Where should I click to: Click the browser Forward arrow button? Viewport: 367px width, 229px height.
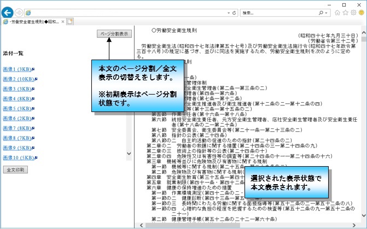tap(19, 12)
